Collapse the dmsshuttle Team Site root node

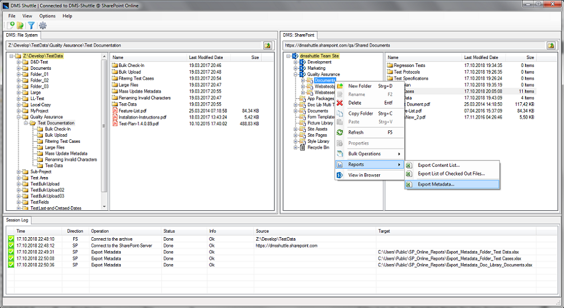coord(289,56)
